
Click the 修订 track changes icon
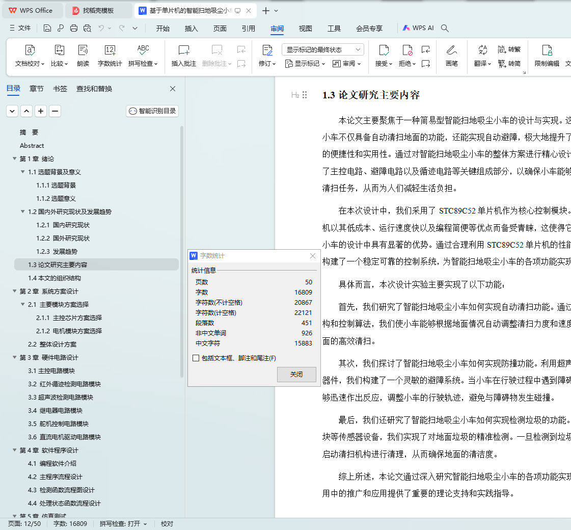point(267,50)
